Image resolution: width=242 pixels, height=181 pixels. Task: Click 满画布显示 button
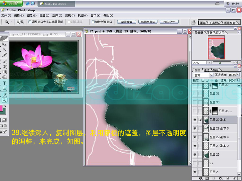pyautogui.click(x=148, y=22)
